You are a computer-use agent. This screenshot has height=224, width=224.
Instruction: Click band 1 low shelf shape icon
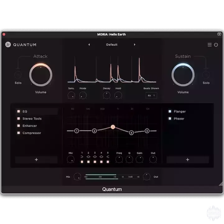click(82, 157)
